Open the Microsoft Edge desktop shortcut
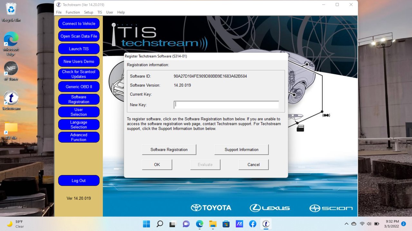412x231 pixels. click(11, 44)
